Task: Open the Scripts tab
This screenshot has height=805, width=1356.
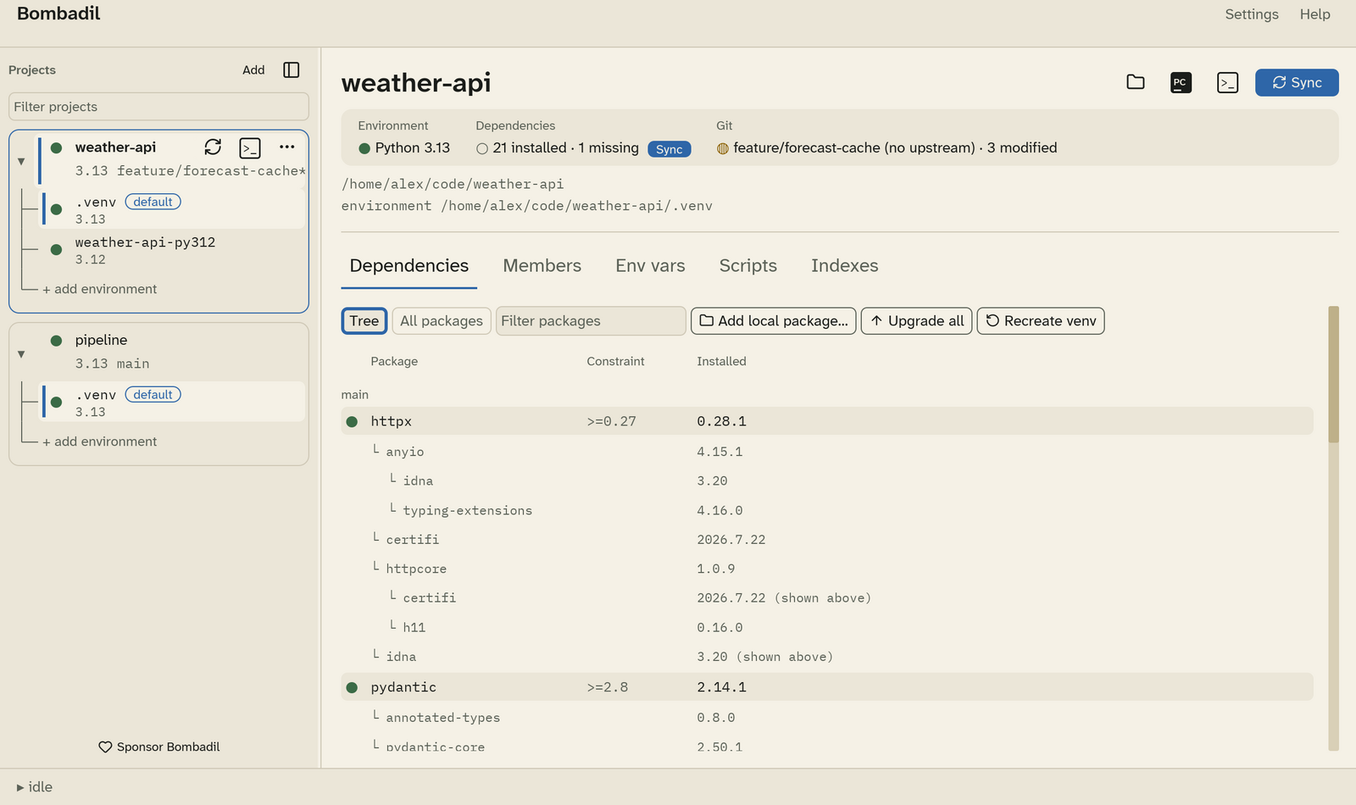Action: (748, 266)
